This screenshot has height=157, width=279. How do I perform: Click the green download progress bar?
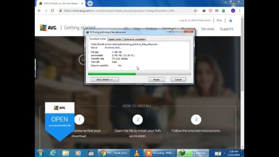[139, 74]
